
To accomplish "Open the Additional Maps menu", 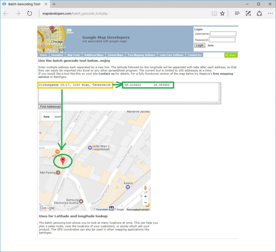I will coord(94,55).
